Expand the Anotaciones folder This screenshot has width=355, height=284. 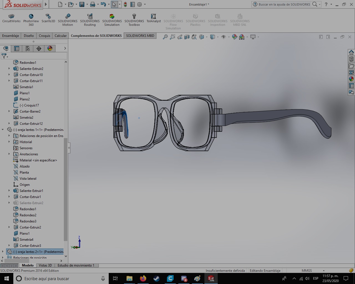(x=9, y=154)
